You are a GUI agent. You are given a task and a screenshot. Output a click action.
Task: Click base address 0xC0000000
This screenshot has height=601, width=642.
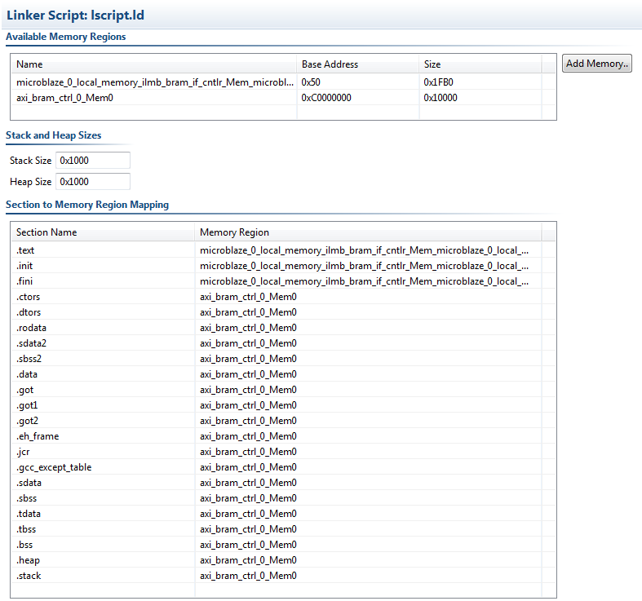point(326,98)
